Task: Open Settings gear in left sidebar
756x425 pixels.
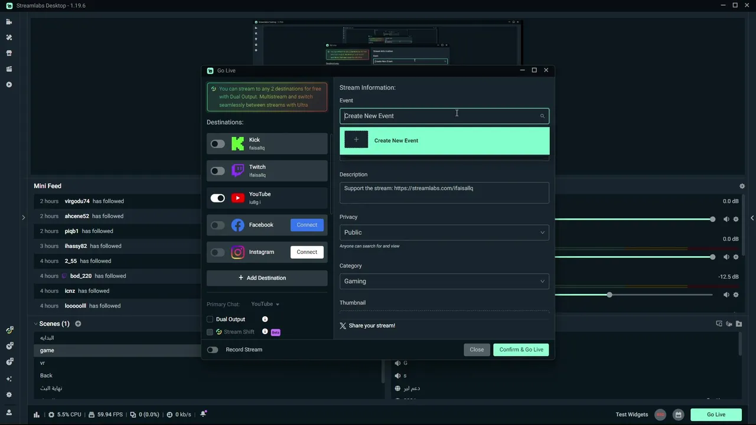Action: 9,395
